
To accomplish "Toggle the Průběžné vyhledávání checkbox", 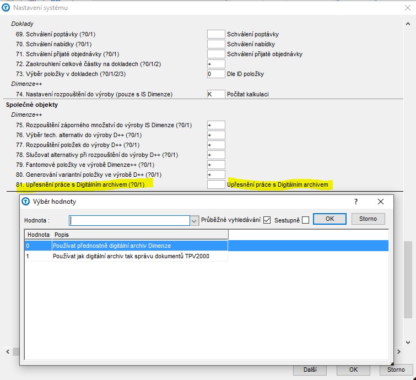I will coord(267,220).
